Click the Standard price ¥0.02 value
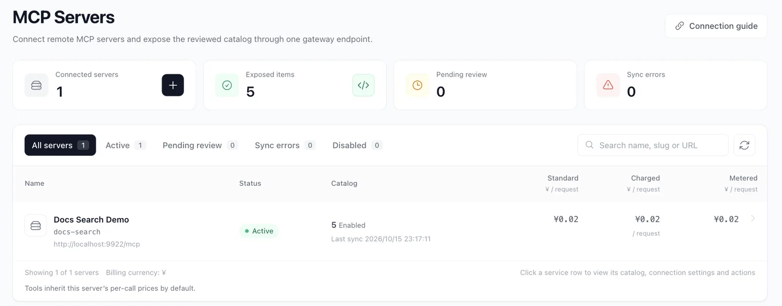Viewport: 782px width, 306px height. [566, 219]
